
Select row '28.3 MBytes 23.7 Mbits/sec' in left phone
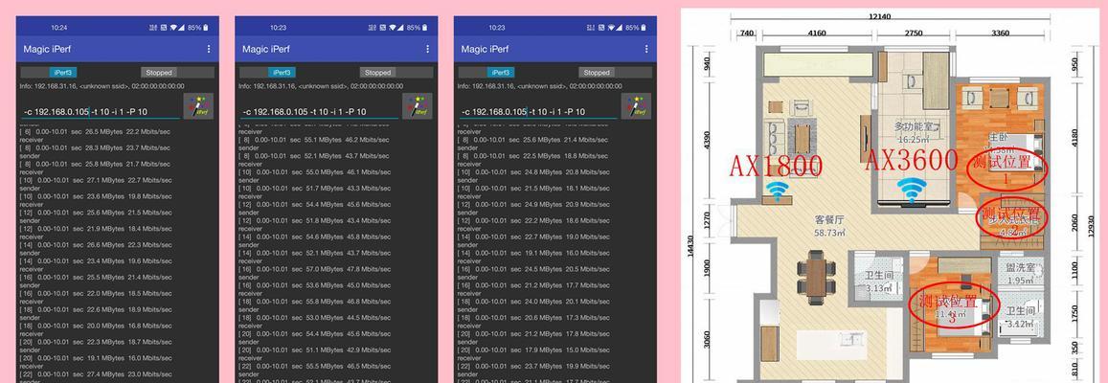96,148
